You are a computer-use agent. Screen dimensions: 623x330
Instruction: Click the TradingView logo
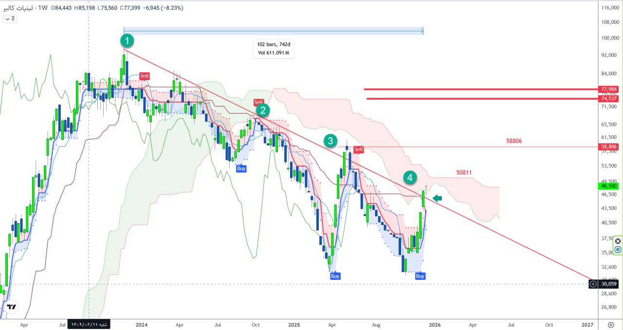point(12,307)
